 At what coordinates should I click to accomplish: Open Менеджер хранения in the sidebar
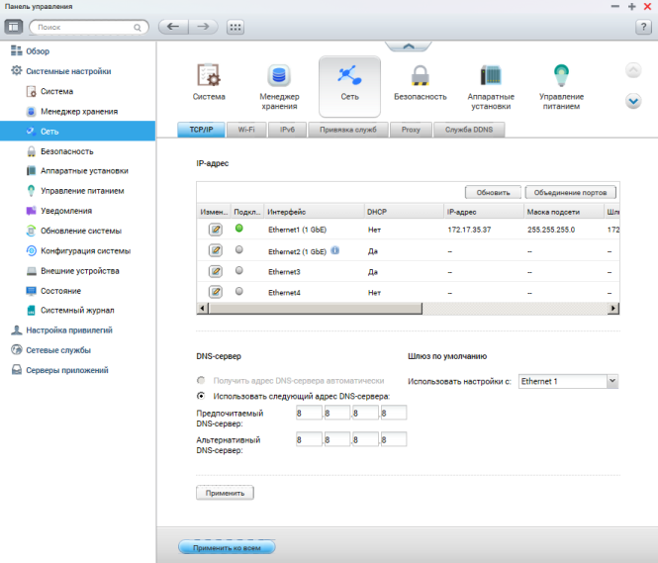tap(79, 112)
